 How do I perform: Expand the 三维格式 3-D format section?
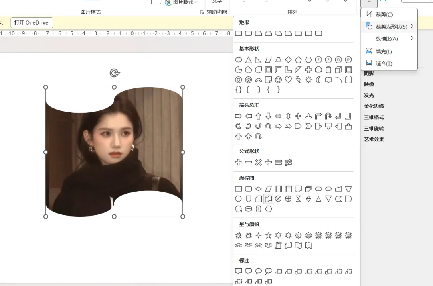coord(374,117)
